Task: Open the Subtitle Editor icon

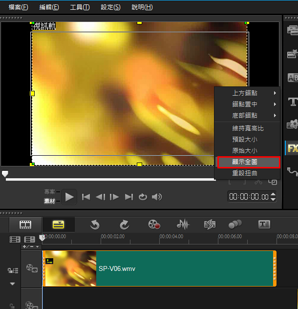Action: tap(264, 224)
